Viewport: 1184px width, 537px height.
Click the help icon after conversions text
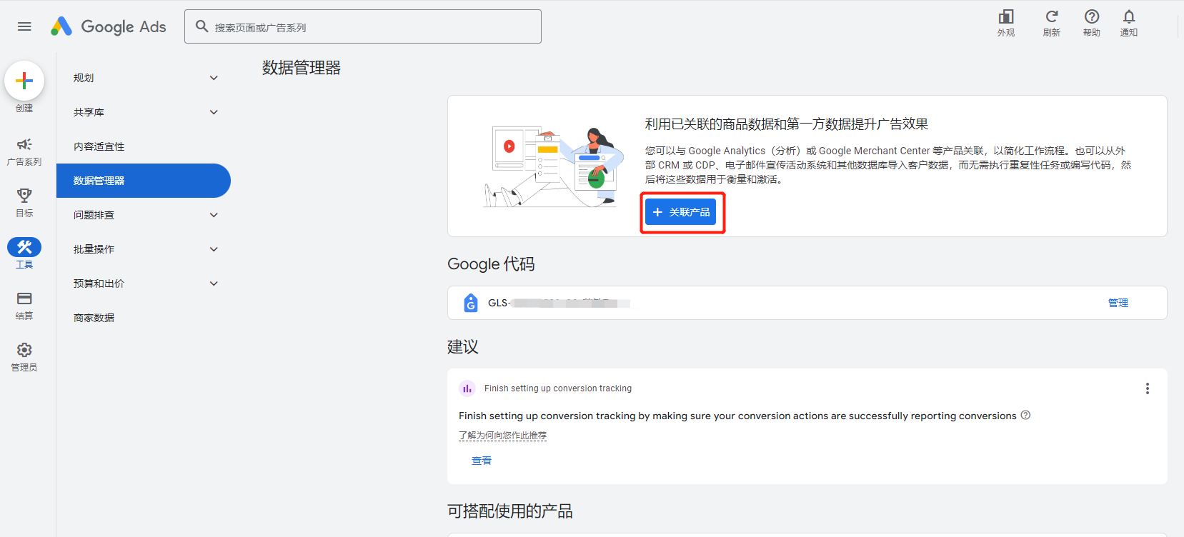point(1025,415)
